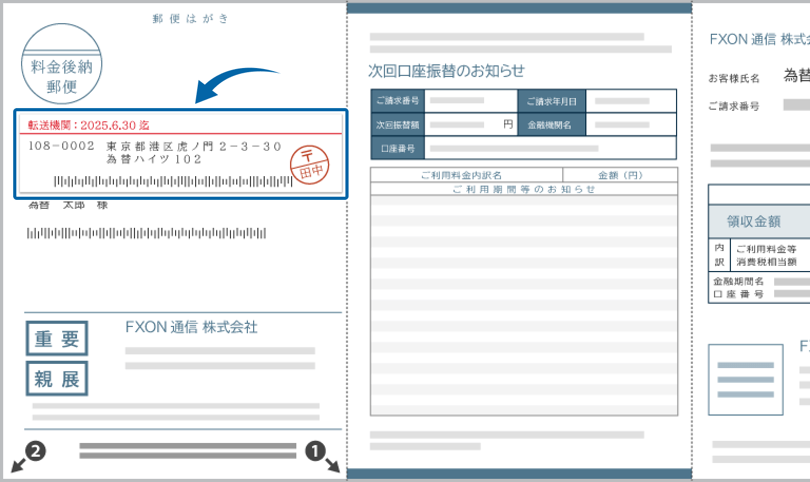
Task: Click the 為替ハイツ102 address line
Action: coord(154,159)
